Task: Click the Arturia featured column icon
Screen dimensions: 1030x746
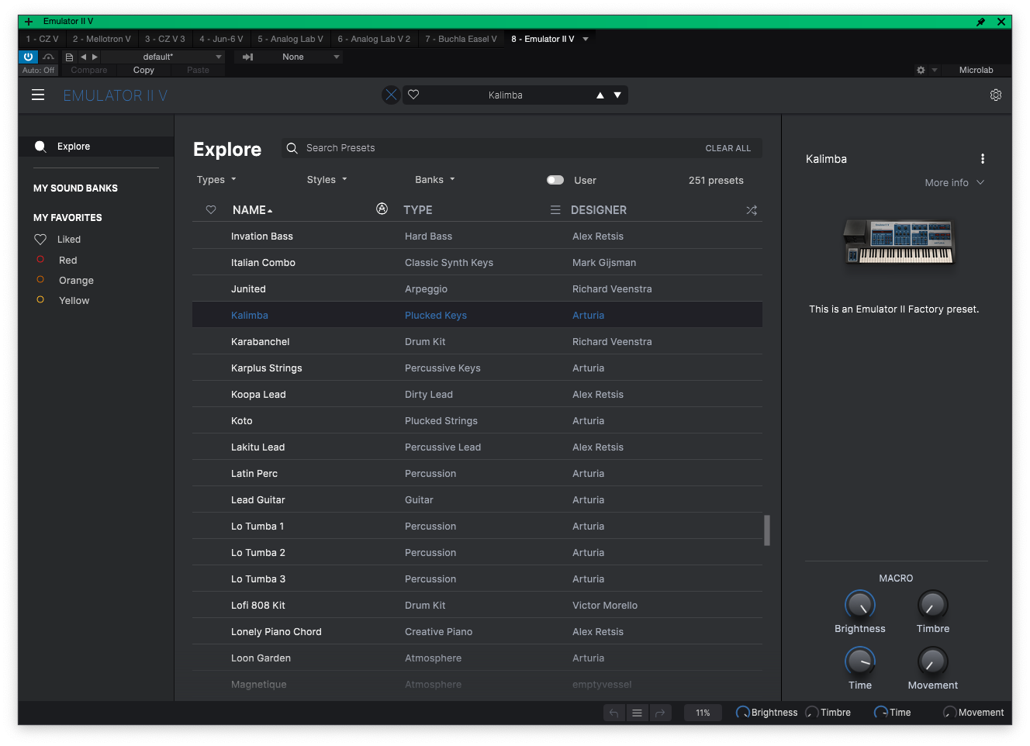Action: pos(382,209)
